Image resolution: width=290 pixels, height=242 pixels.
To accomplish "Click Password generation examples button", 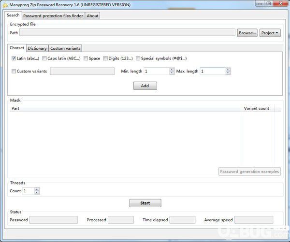I will pyautogui.click(x=249, y=171).
